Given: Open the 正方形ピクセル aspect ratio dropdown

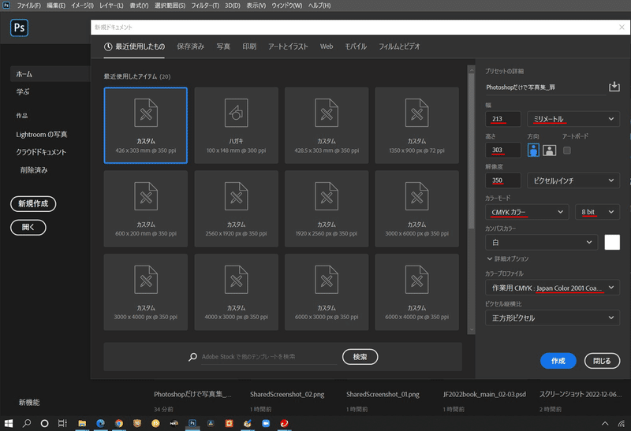Looking at the screenshot, I should (552, 318).
